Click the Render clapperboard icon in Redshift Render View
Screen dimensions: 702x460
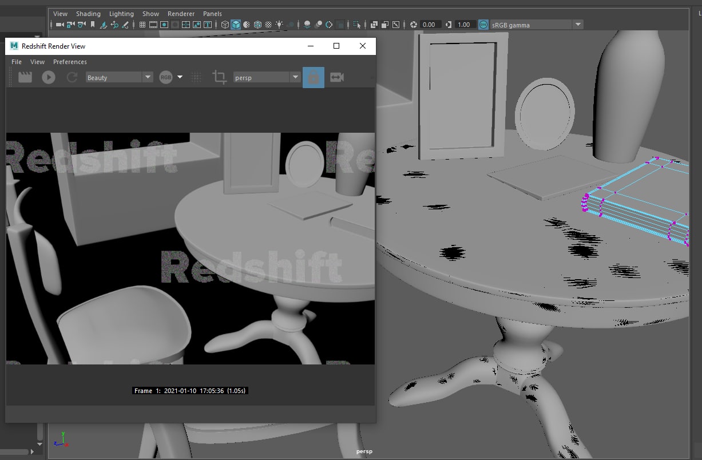25,77
